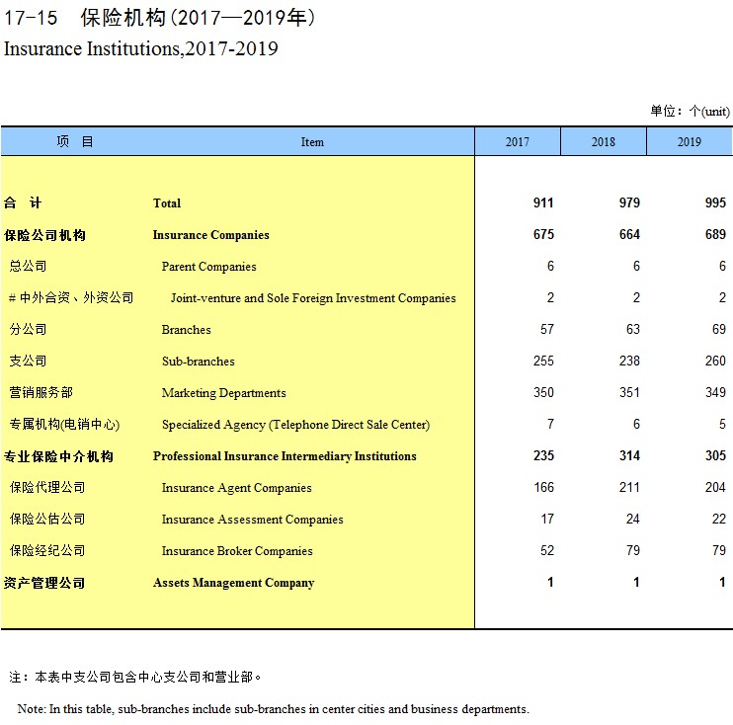733x725 pixels.
Task: Select Insurance Agent Companies 2018 value 211
Action: 627,488
